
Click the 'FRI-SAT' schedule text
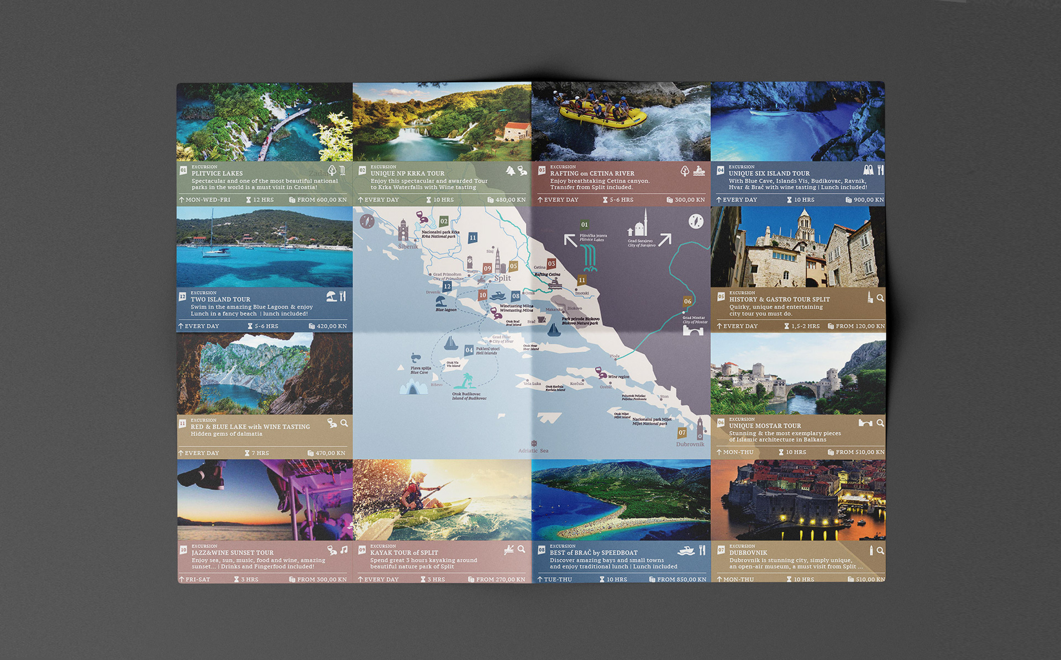(198, 579)
